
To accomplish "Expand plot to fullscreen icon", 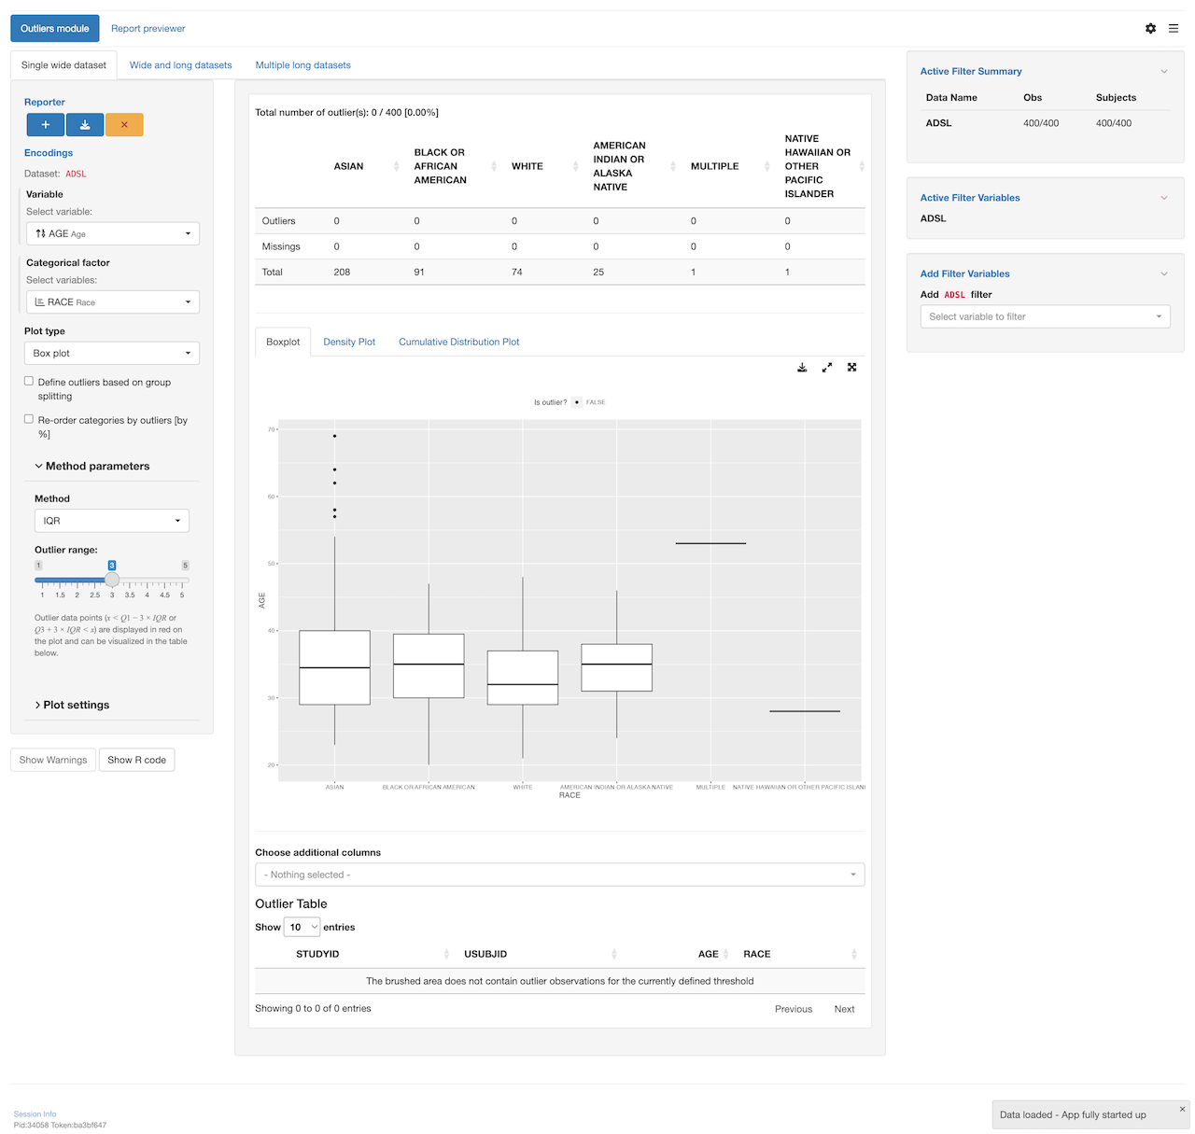I will (851, 368).
